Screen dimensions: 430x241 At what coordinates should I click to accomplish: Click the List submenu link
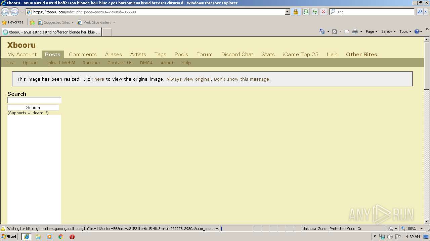pyautogui.click(x=11, y=63)
